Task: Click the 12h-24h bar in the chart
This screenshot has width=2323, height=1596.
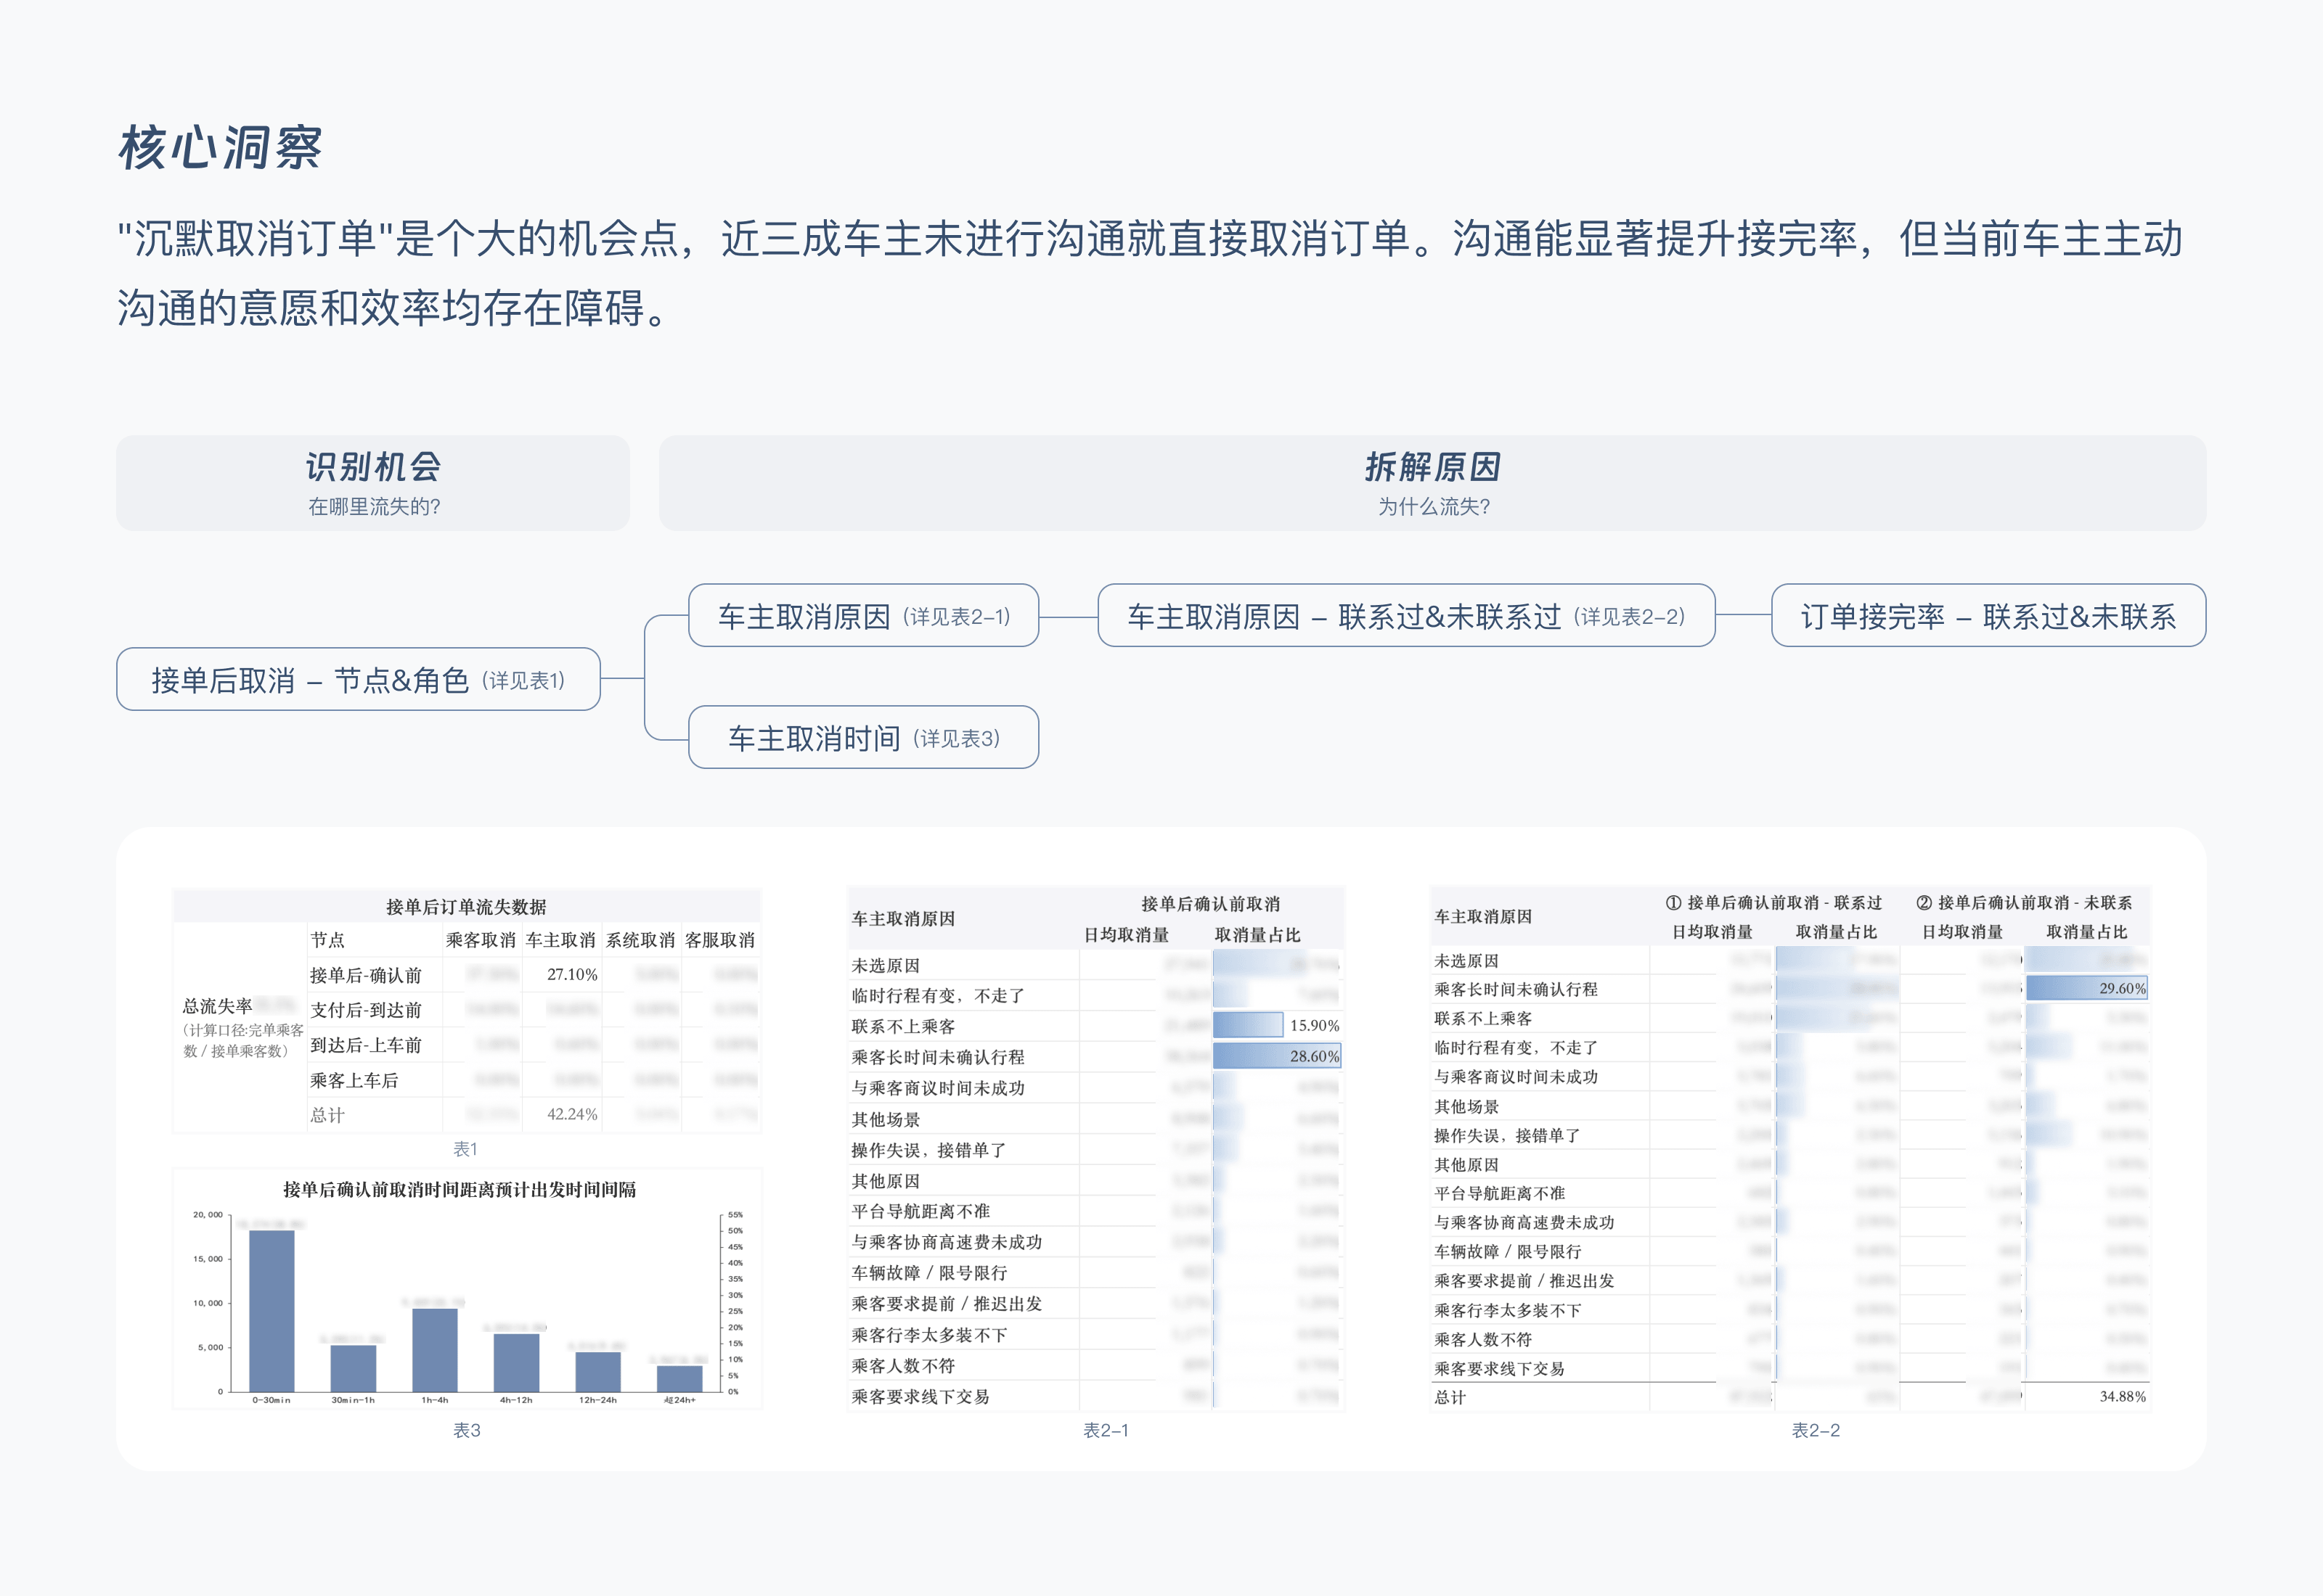Action: click(x=598, y=1372)
